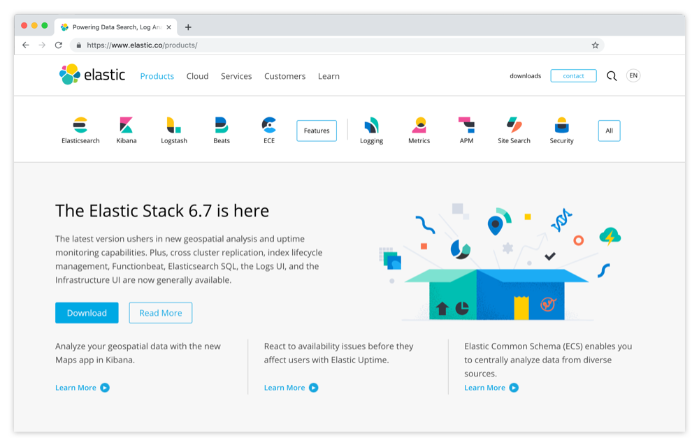Follow Learn More for Elastic Common Schema
The image size is (699, 447).
(484, 388)
